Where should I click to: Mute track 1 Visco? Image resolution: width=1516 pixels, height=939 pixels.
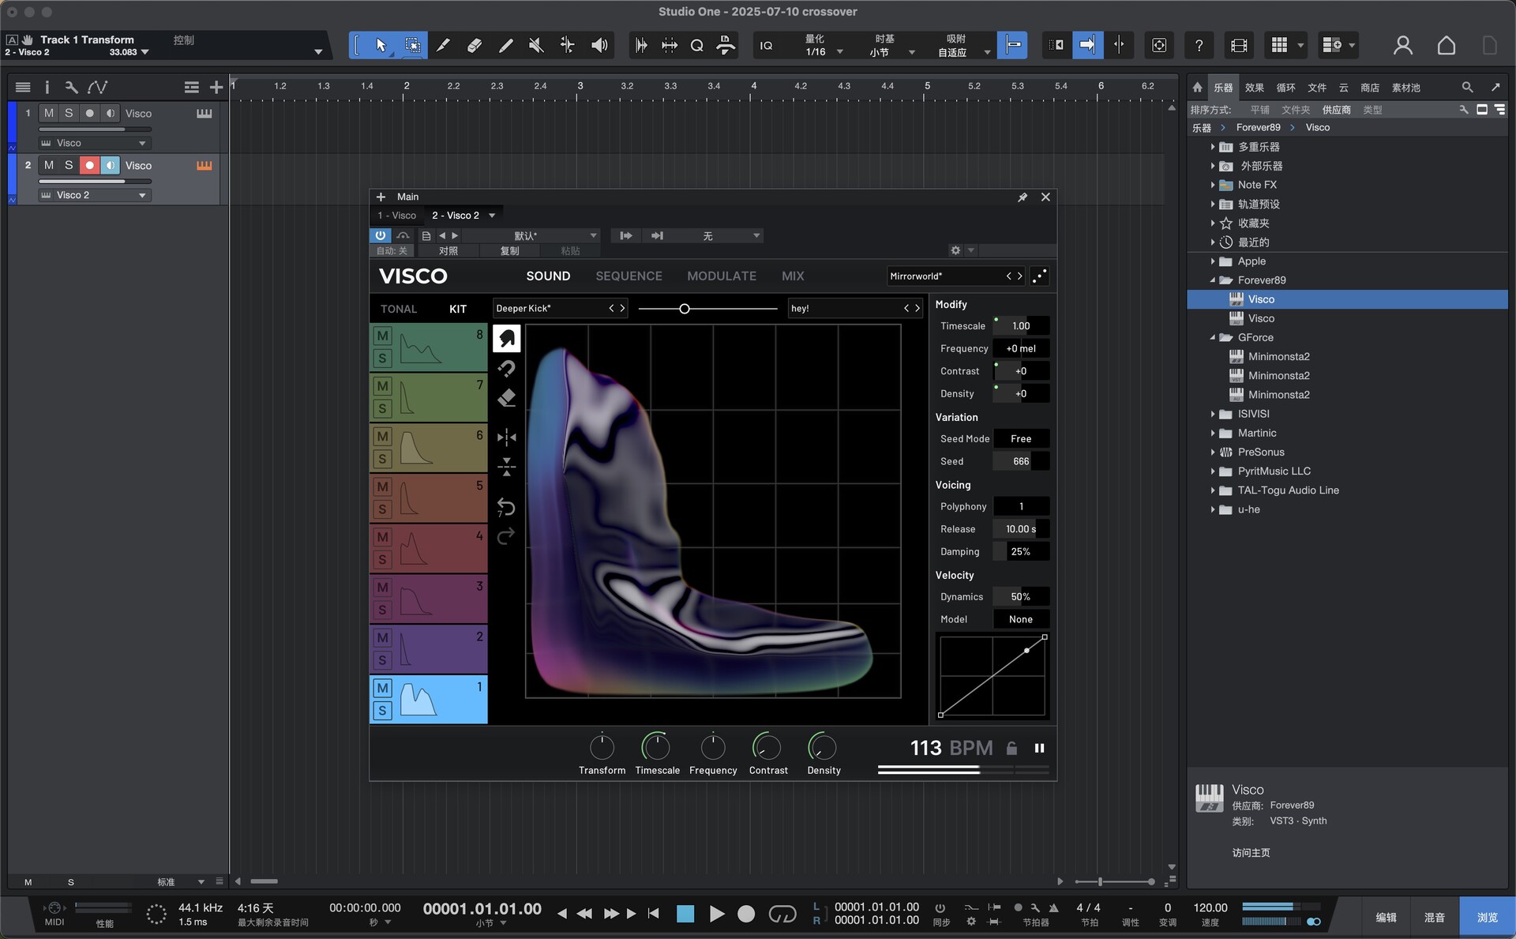click(49, 113)
